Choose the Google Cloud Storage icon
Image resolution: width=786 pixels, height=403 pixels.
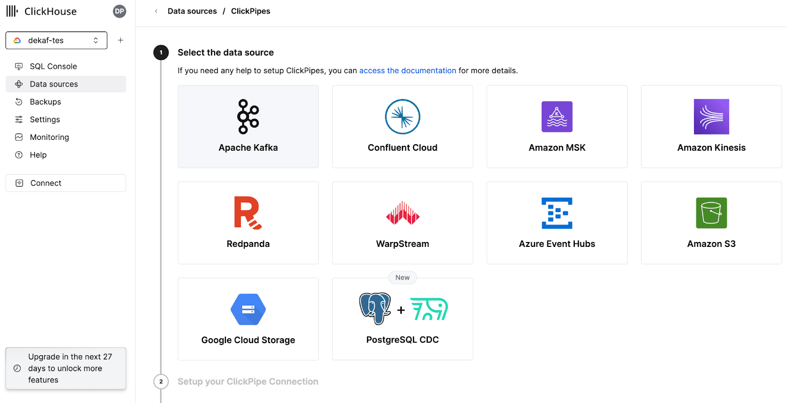click(x=248, y=309)
